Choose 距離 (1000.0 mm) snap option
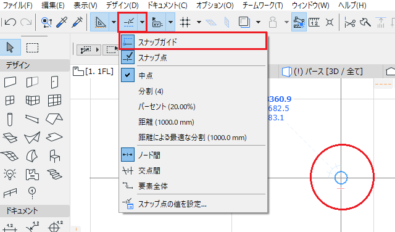Image resolution: width=395 pixels, height=232 pixels. pos(193,122)
